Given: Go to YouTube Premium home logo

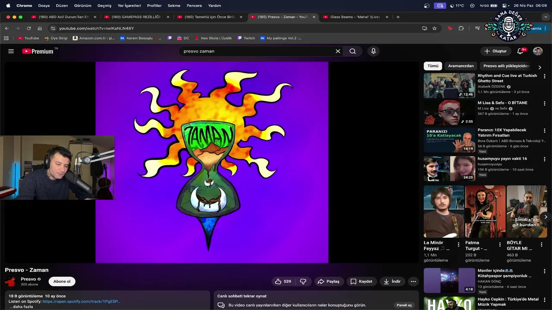Looking at the screenshot, I should coord(39,51).
